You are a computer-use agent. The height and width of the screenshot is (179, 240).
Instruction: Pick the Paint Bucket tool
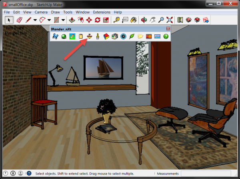click(x=134, y=20)
